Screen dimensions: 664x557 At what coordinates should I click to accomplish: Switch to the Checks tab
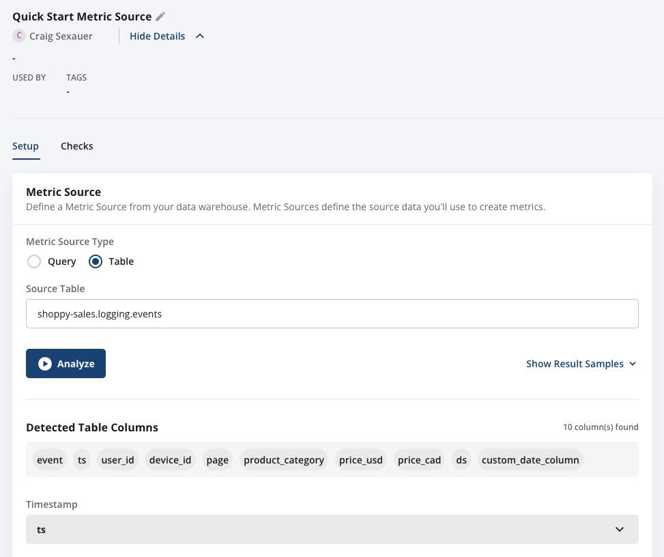pyautogui.click(x=76, y=145)
